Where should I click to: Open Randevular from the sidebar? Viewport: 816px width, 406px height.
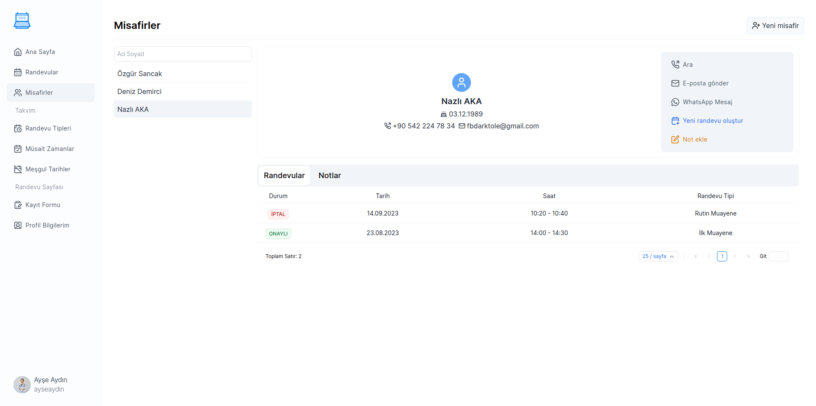[x=42, y=72]
